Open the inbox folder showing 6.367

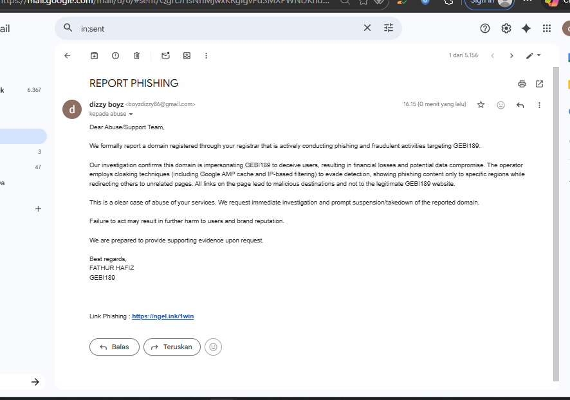point(22,90)
